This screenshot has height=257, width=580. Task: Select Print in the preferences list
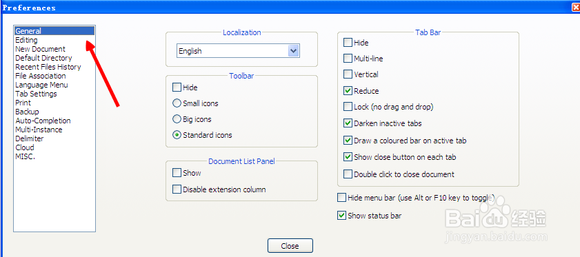(23, 103)
